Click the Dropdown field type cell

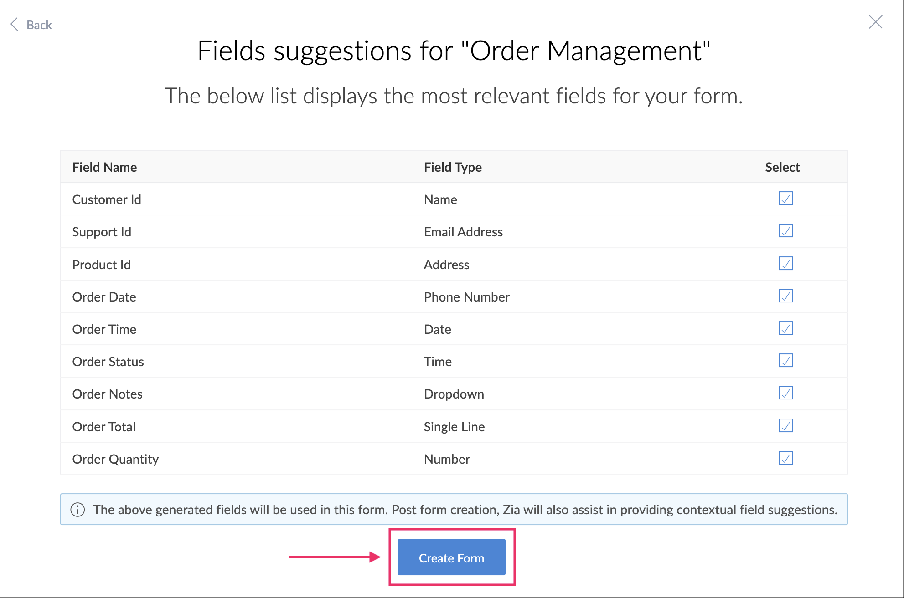(454, 394)
